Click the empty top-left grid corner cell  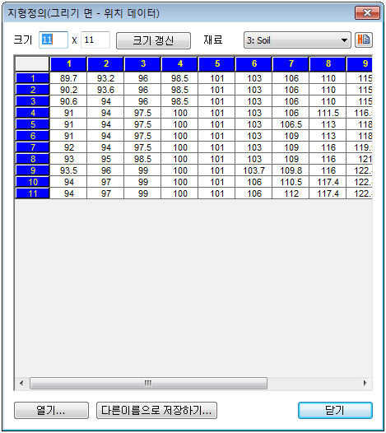click(32, 64)
